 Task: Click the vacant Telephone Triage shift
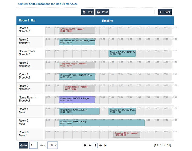tap(77, 65)
